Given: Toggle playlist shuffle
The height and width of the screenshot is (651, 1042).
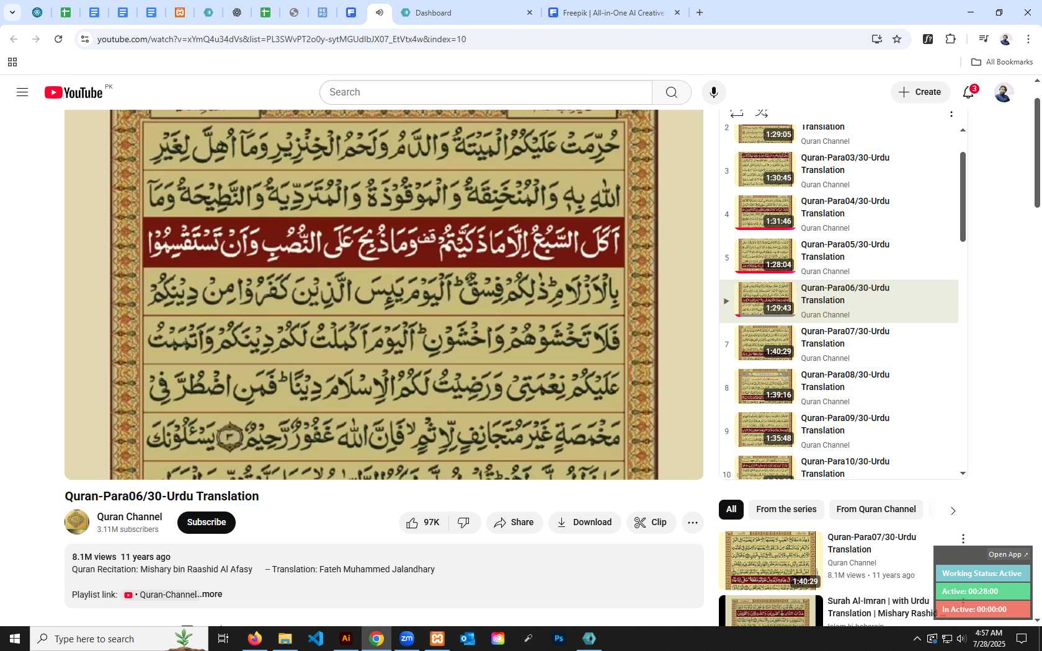Looking at the screenshot, I should pyautogui.click(x=762, y=113).
